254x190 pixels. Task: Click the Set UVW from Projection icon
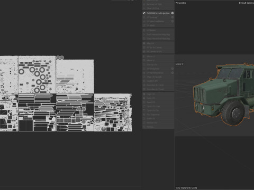[x=144, y=13]
